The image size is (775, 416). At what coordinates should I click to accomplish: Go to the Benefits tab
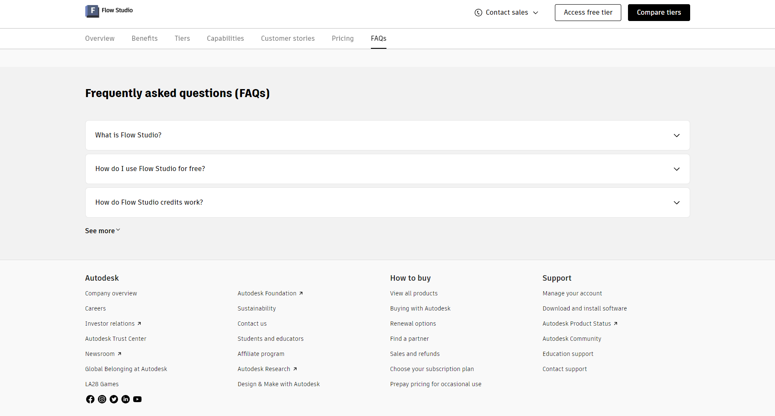pyautogui.click(x=144, y=38)
